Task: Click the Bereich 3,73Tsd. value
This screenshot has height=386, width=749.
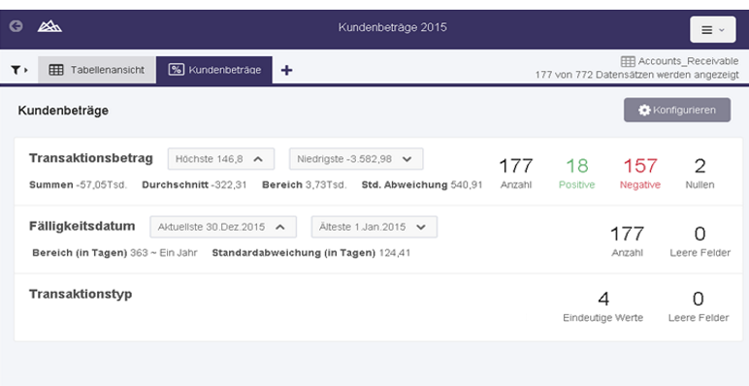Action: click(305, 185)
